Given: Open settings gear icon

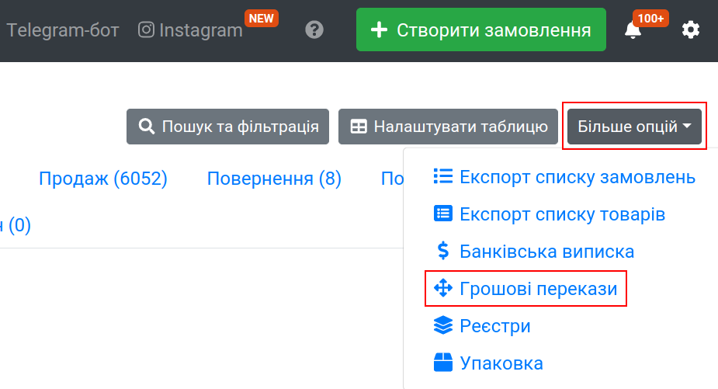Looking at the screenshot, I should [690, 30].
